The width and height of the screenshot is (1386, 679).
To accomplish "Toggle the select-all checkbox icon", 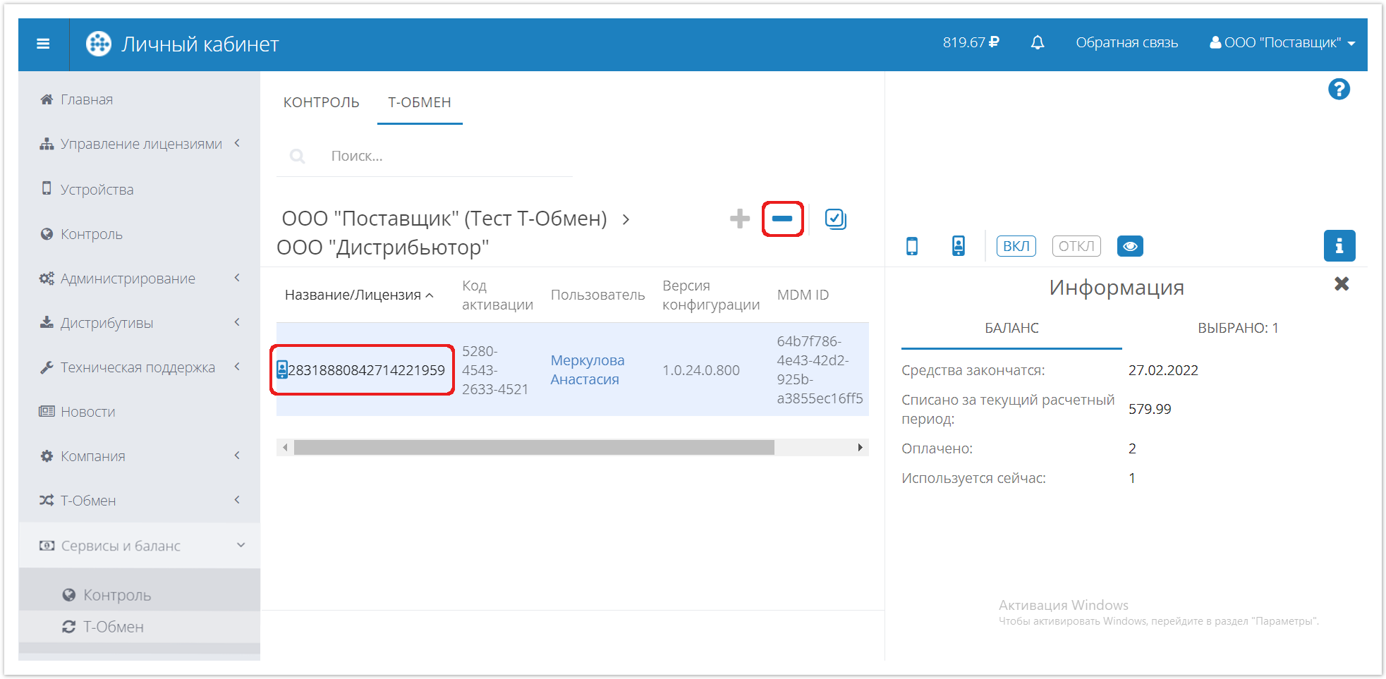I will point(835,219).
